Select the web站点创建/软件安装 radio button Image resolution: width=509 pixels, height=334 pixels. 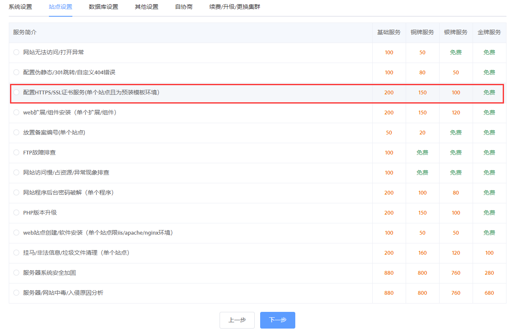[16, 233]
